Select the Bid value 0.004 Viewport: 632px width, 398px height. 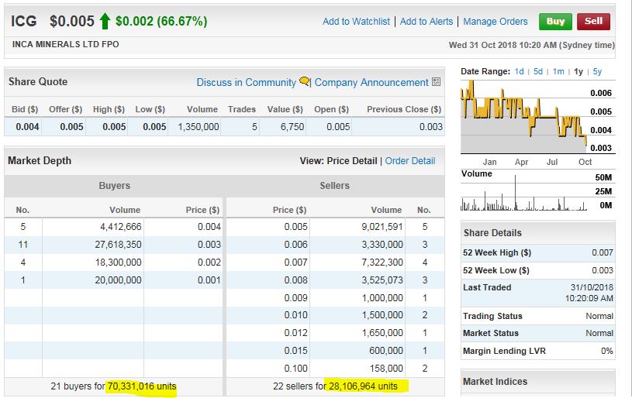click(27, 127)
